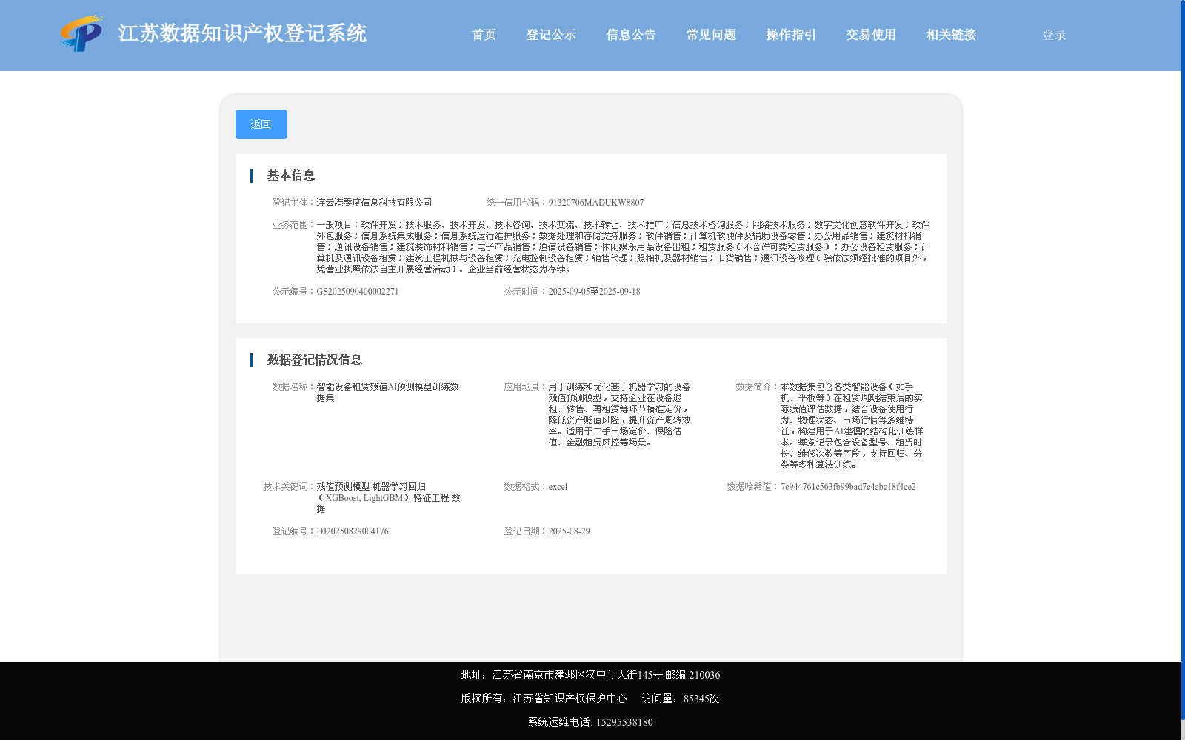Click the data format value excel

[558, 487]
